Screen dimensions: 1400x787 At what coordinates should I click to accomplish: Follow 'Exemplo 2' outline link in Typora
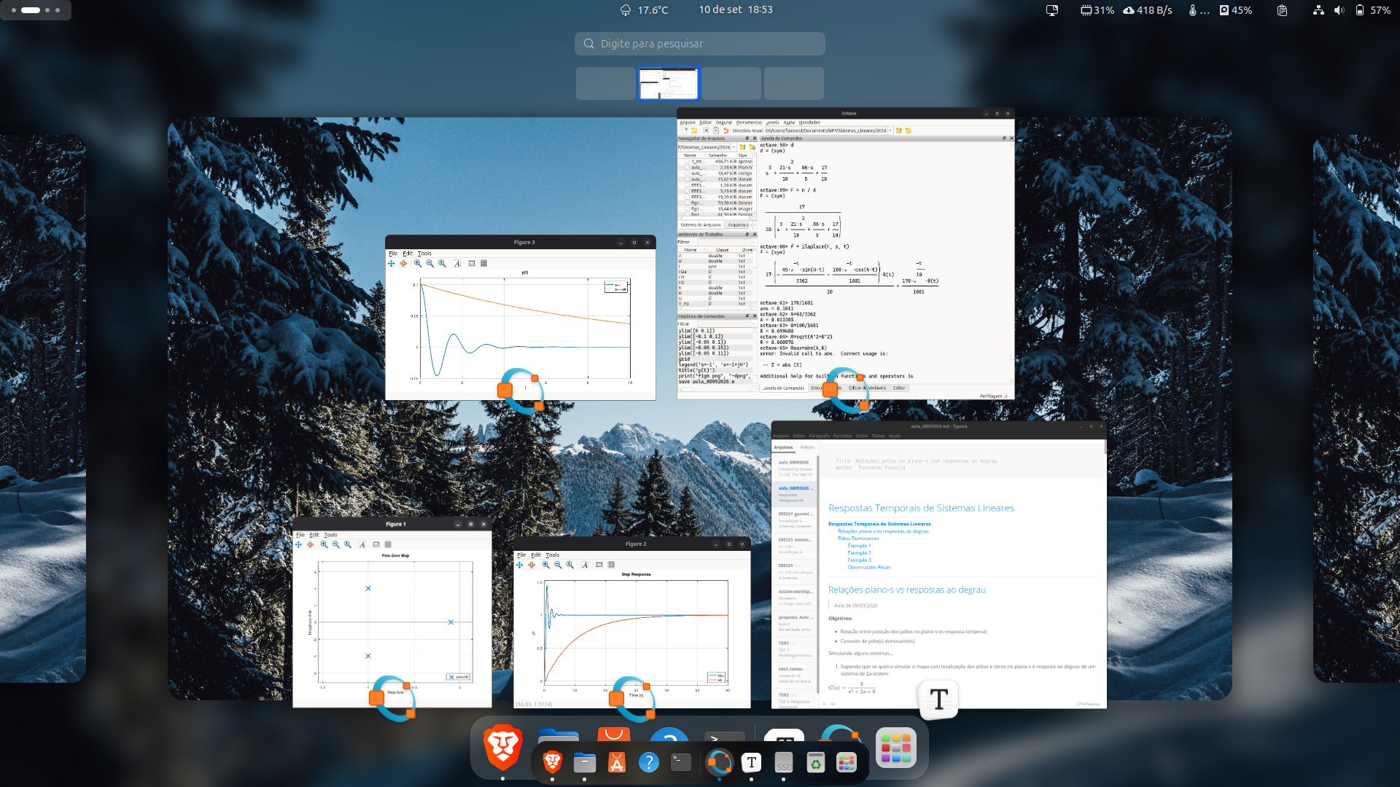pyautogui.click(x=859, y=553)
